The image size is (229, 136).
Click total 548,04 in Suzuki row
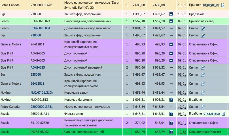coord(160,123)
